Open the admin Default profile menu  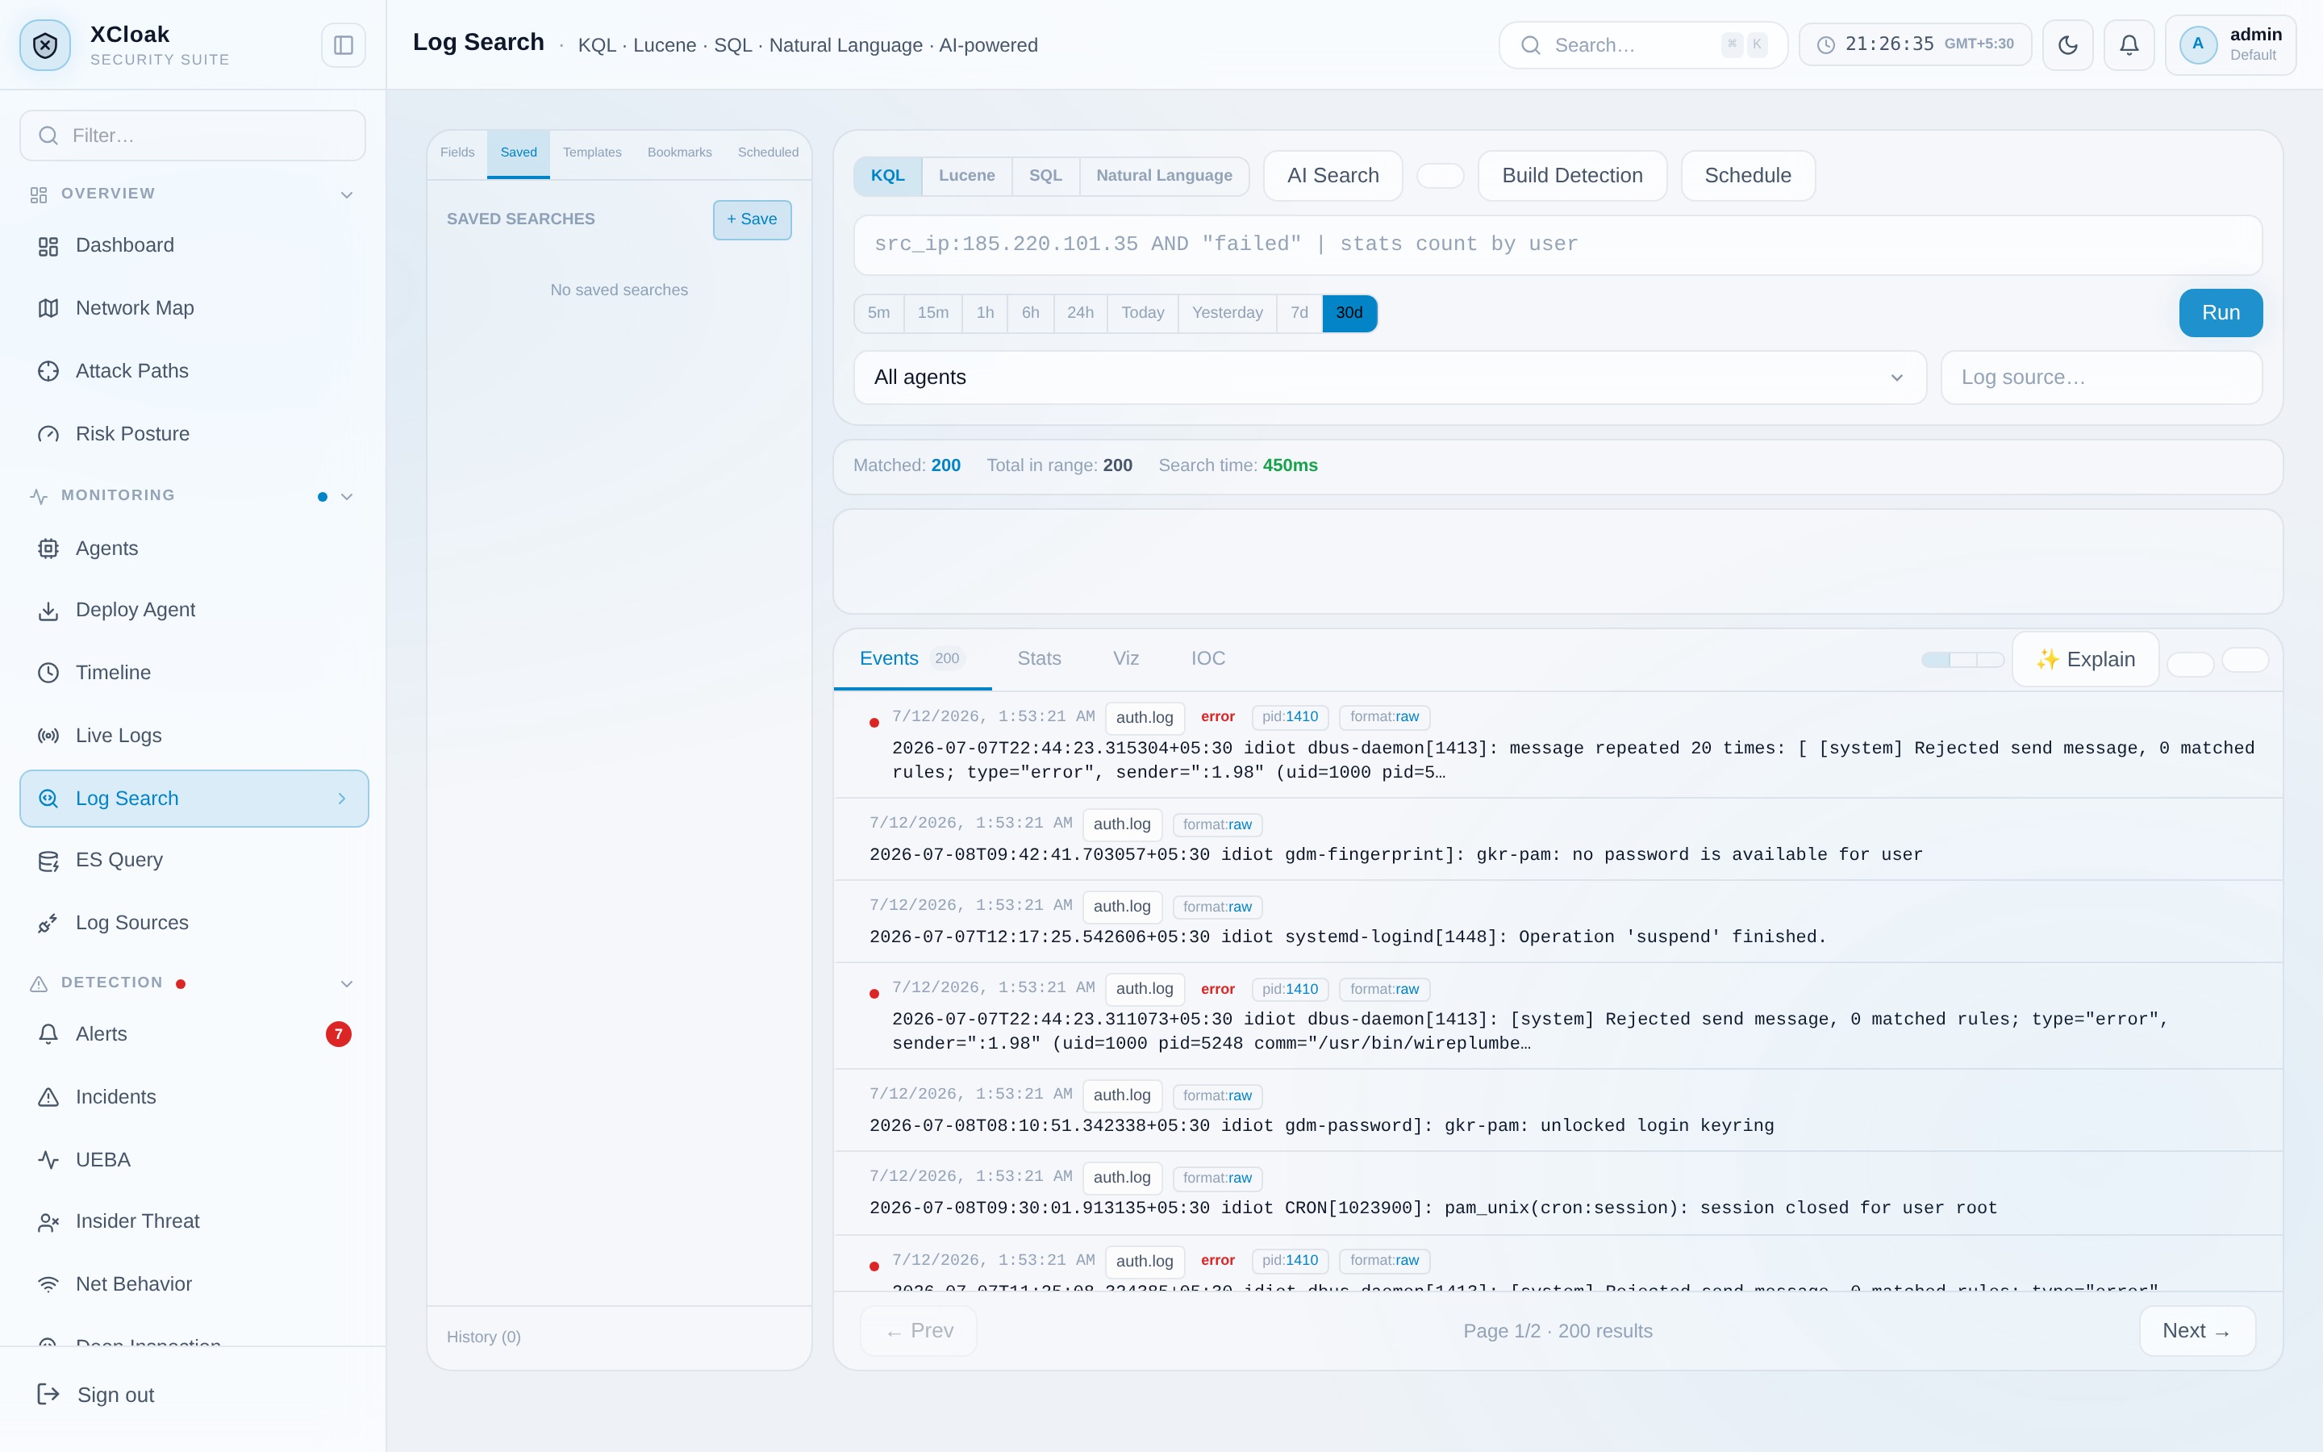(x=2230, y=45)
